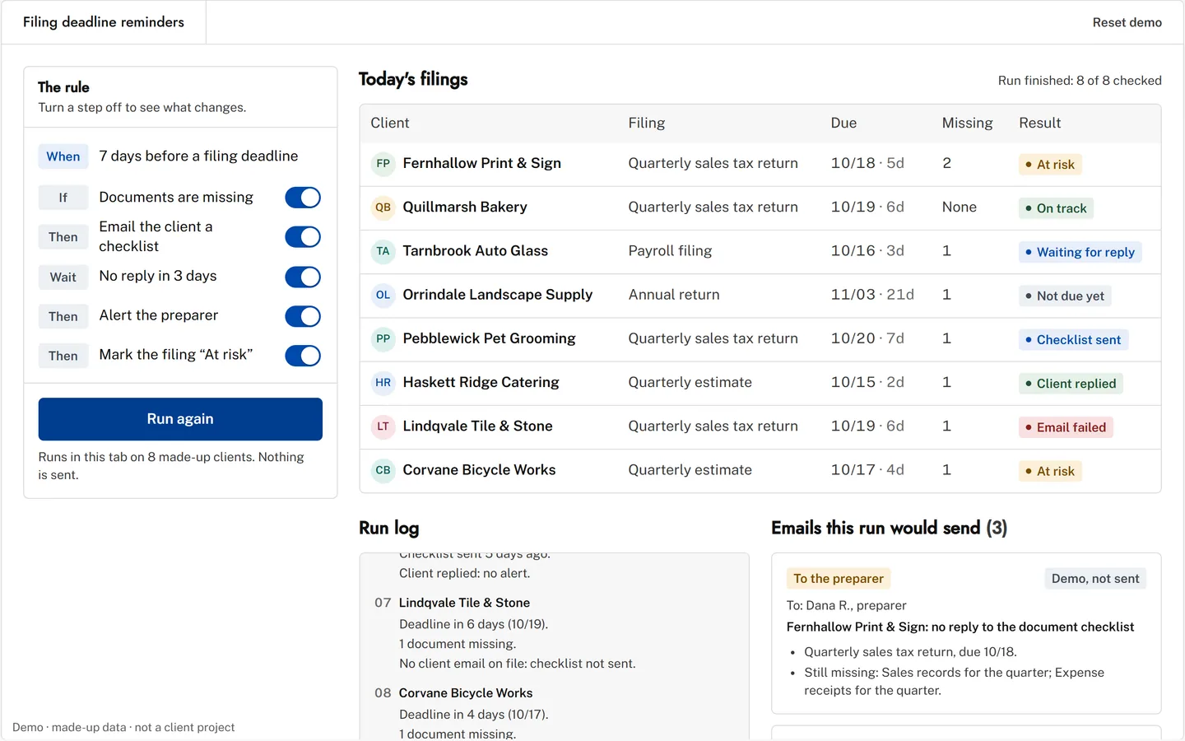The width and height of the screenshot is (1185, 741).
Task: Click the Due column header
Action: 843,123
